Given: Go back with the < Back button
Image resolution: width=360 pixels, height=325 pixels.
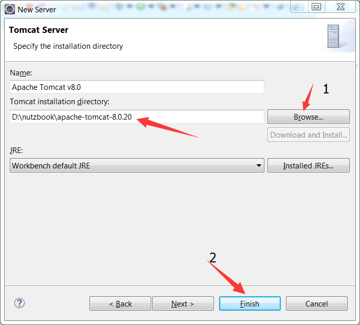Looking at the screenshot, I should [120, 303].
